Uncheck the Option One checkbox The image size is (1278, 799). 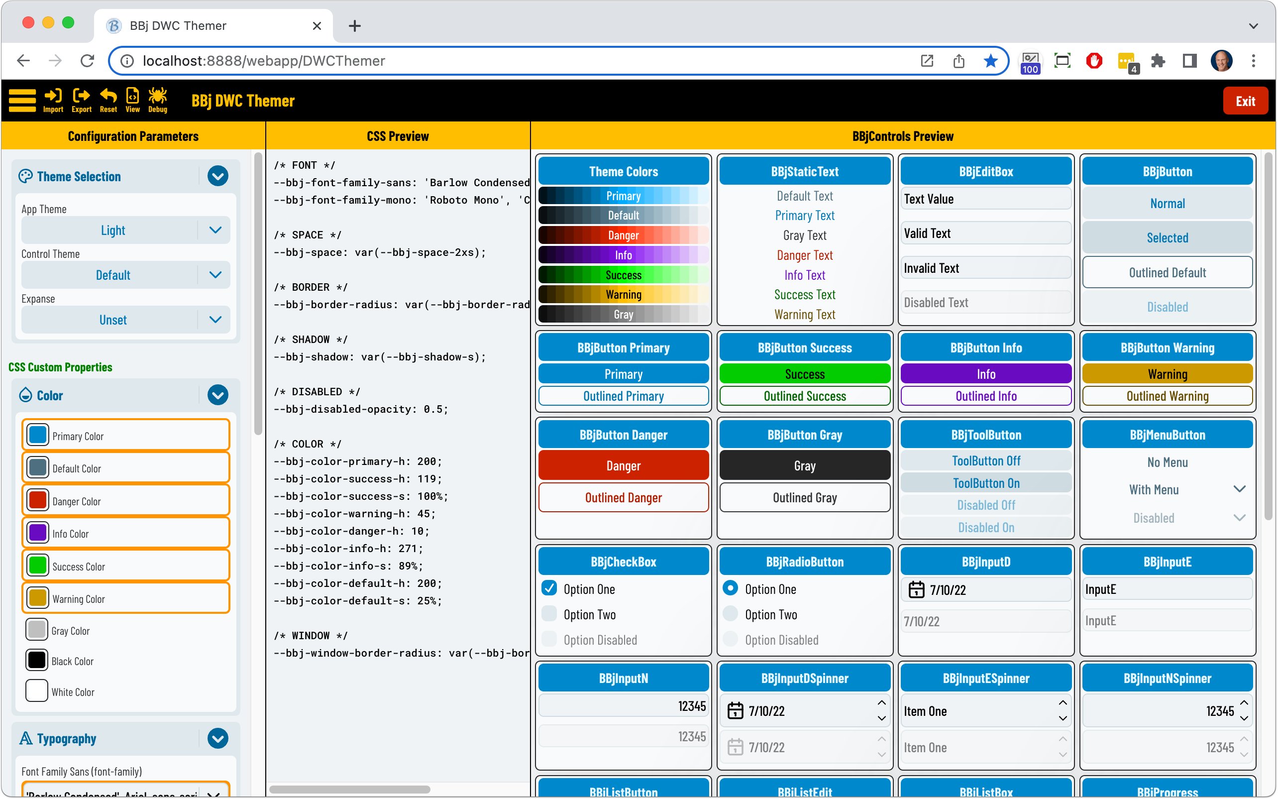(x=549, y=588)
